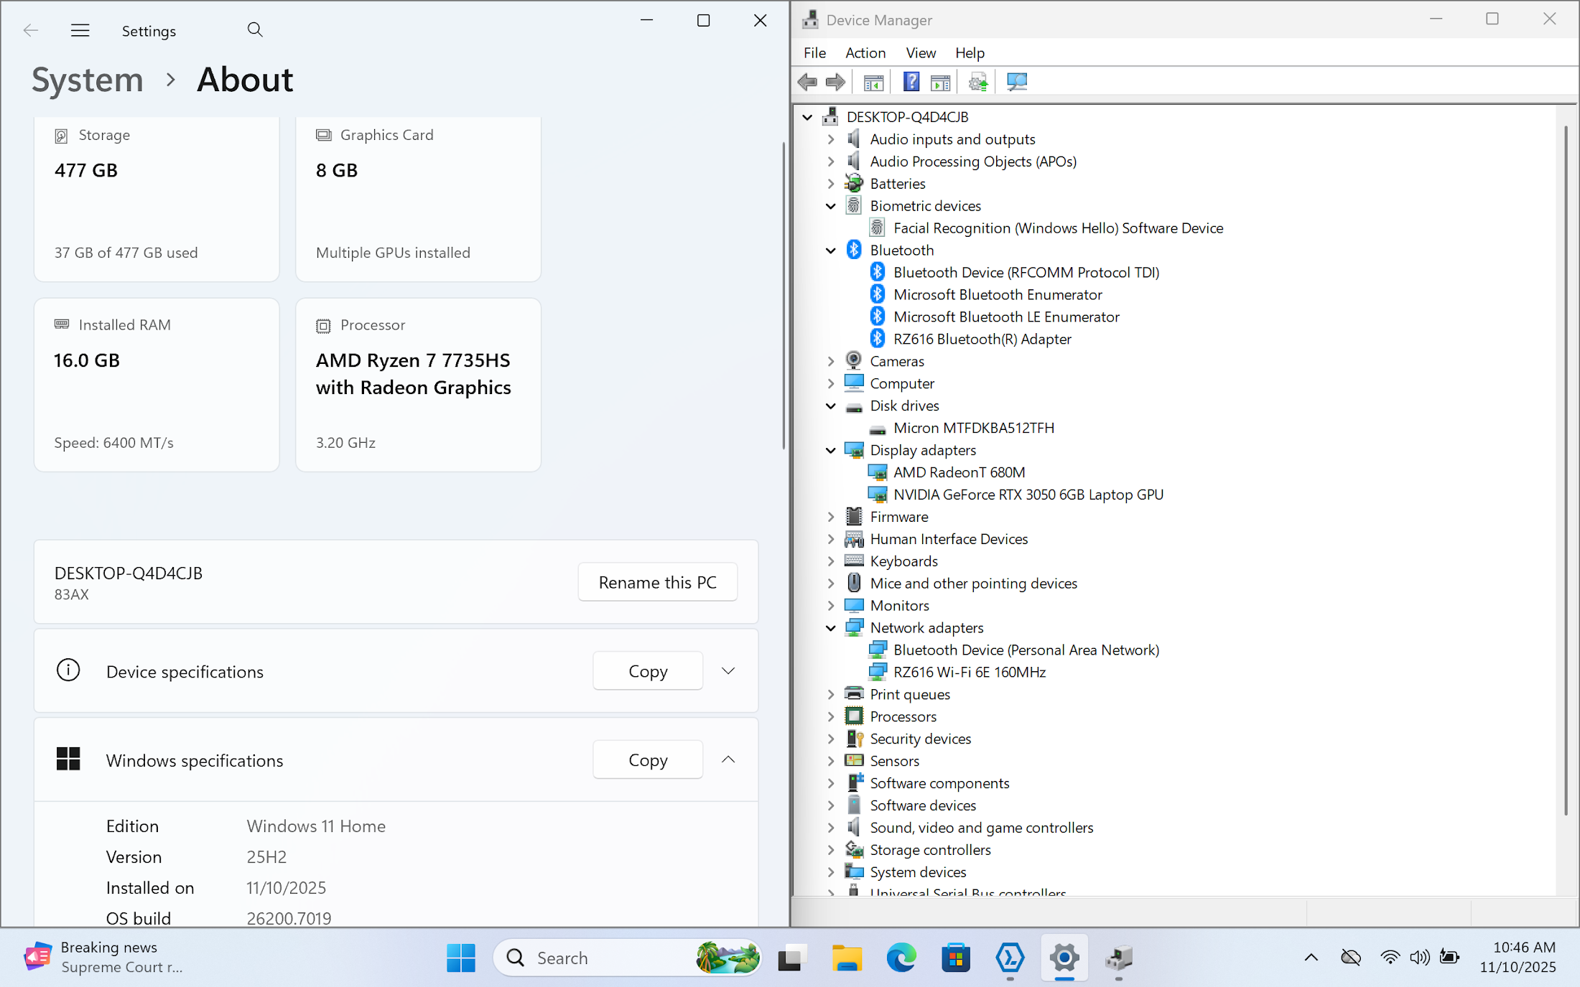The height and width of the screenshot is (987, 1580).
Task: Expand the Device specifications section
Action: 728,670
